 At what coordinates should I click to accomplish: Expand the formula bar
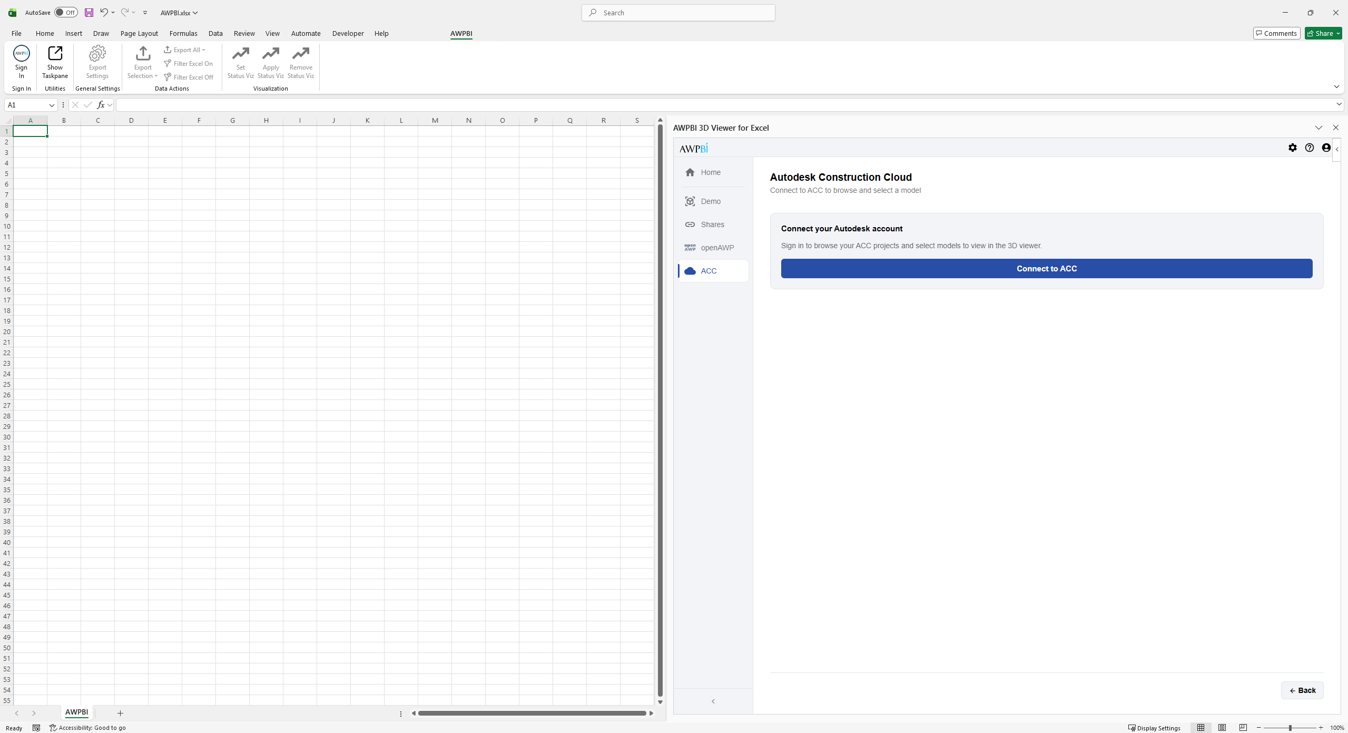coord(1339,104)
